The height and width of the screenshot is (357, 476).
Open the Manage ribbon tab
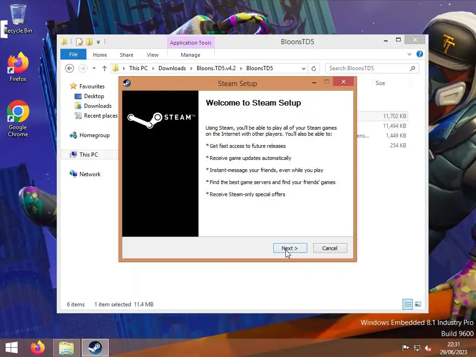click(x=191, y=55)
